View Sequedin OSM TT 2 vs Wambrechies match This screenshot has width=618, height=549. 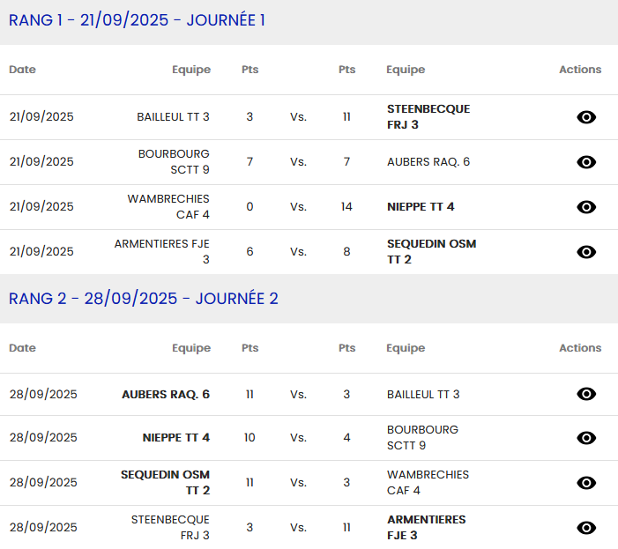[586, 483]
